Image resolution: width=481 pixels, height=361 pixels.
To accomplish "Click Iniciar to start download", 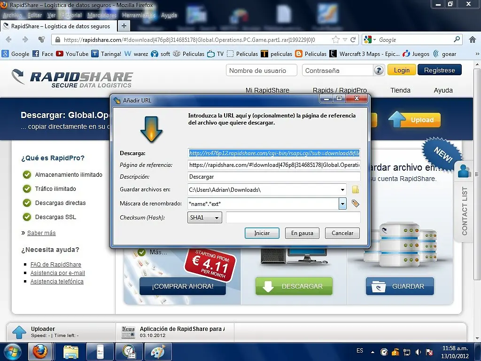I will tap(262, 233).
